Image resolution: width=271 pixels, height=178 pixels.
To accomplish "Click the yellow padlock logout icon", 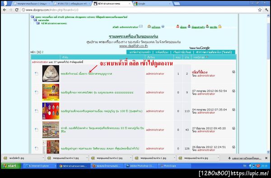I will (x=220, y=27).
